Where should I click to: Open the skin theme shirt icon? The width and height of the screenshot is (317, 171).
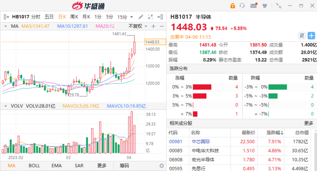(265, 6)
